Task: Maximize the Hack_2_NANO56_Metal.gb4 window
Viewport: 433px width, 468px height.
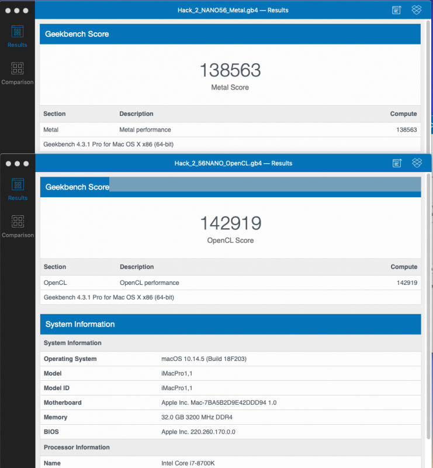Action: coord(26,11)
